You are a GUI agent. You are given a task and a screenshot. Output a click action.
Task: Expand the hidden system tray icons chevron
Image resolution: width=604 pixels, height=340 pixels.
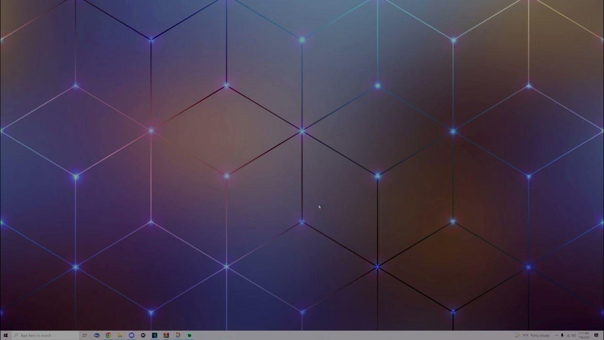[556, 335]
